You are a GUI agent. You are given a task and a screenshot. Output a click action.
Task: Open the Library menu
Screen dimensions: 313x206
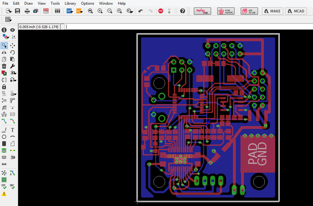tap(70, 3)
